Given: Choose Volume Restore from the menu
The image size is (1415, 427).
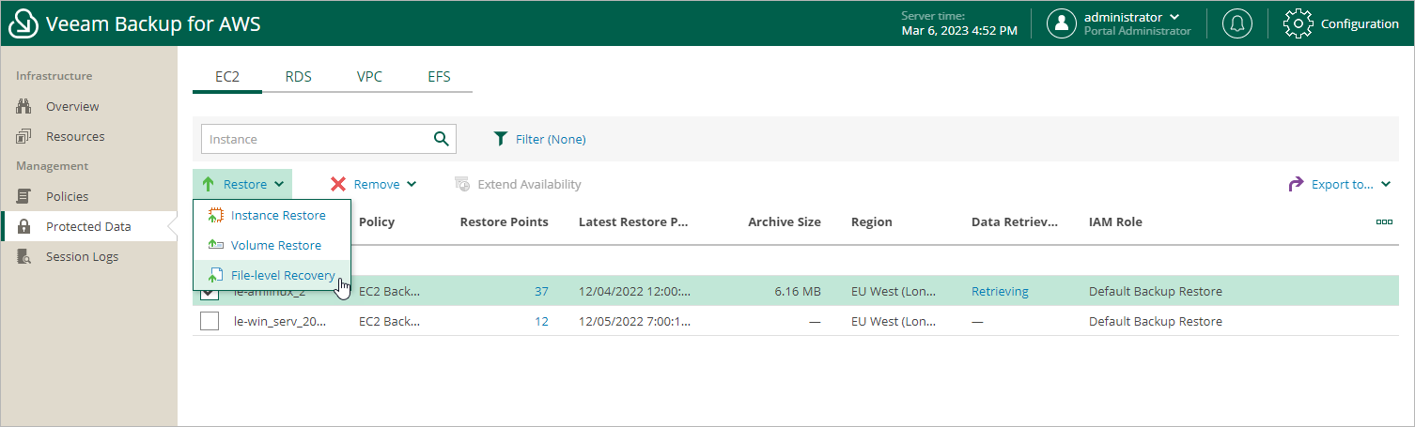Looking at the screenshot, I should (x=272, y=245).
